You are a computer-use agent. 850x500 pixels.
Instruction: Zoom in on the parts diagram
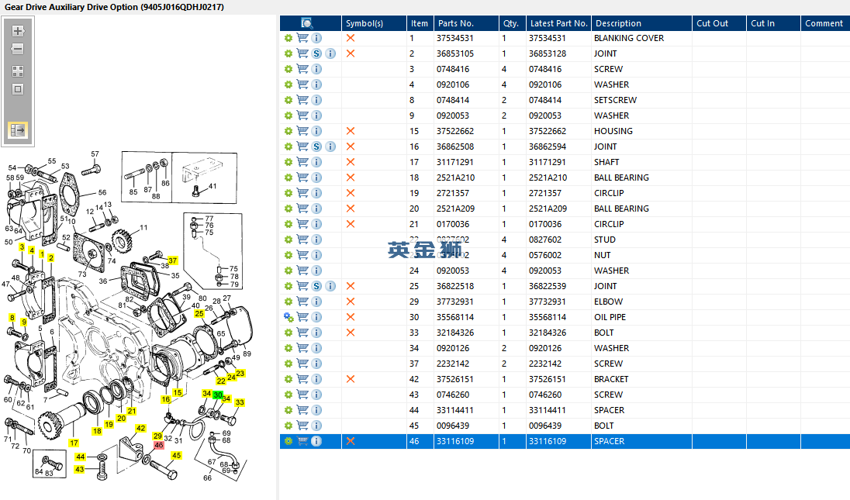[18, 31]
